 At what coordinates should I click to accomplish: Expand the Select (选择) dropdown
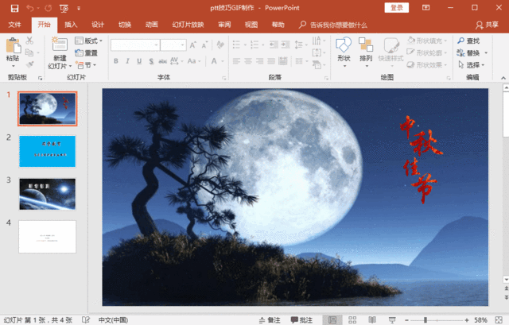pyautogui.click(x=474, y=65)
